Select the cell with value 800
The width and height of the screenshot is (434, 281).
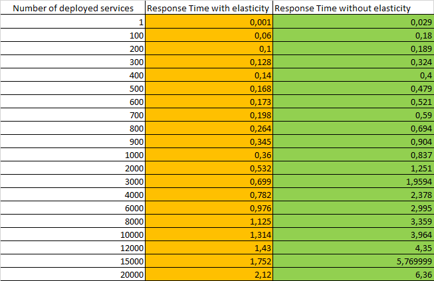pos(73,128)
